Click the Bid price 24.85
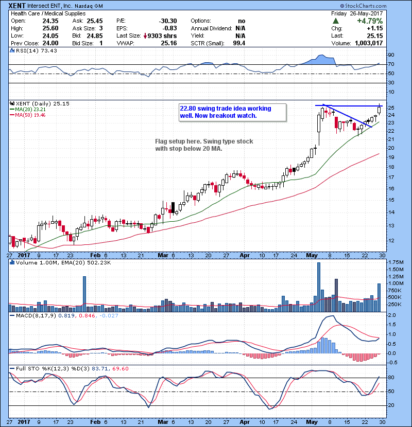This screenshot has width=412, height=427. 95,35
